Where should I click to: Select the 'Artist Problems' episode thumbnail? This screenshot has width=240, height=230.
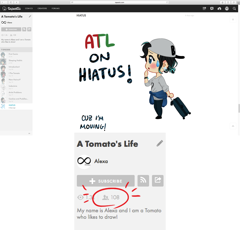[3, 94]
